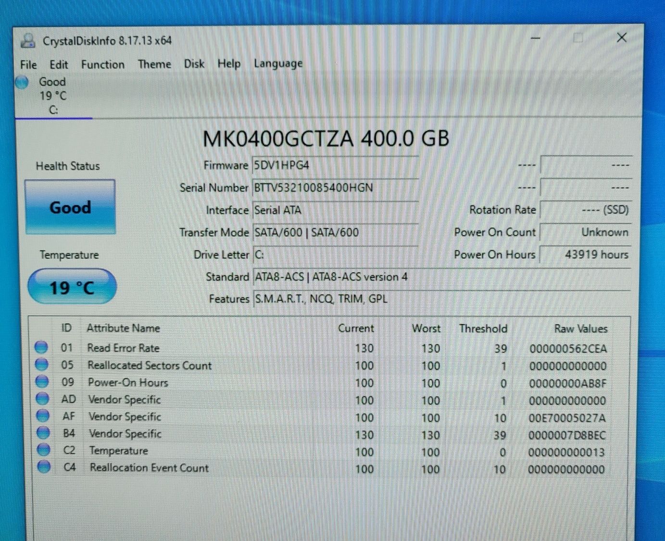Open the Help menu
The width and height of the screenshot is (665, 541).
point(229,63)
